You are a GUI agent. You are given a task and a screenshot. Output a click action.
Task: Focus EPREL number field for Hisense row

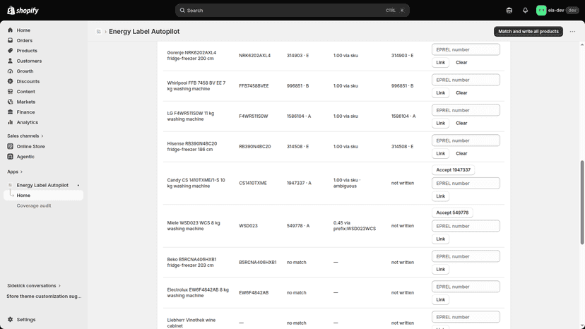tap(466, 140)
